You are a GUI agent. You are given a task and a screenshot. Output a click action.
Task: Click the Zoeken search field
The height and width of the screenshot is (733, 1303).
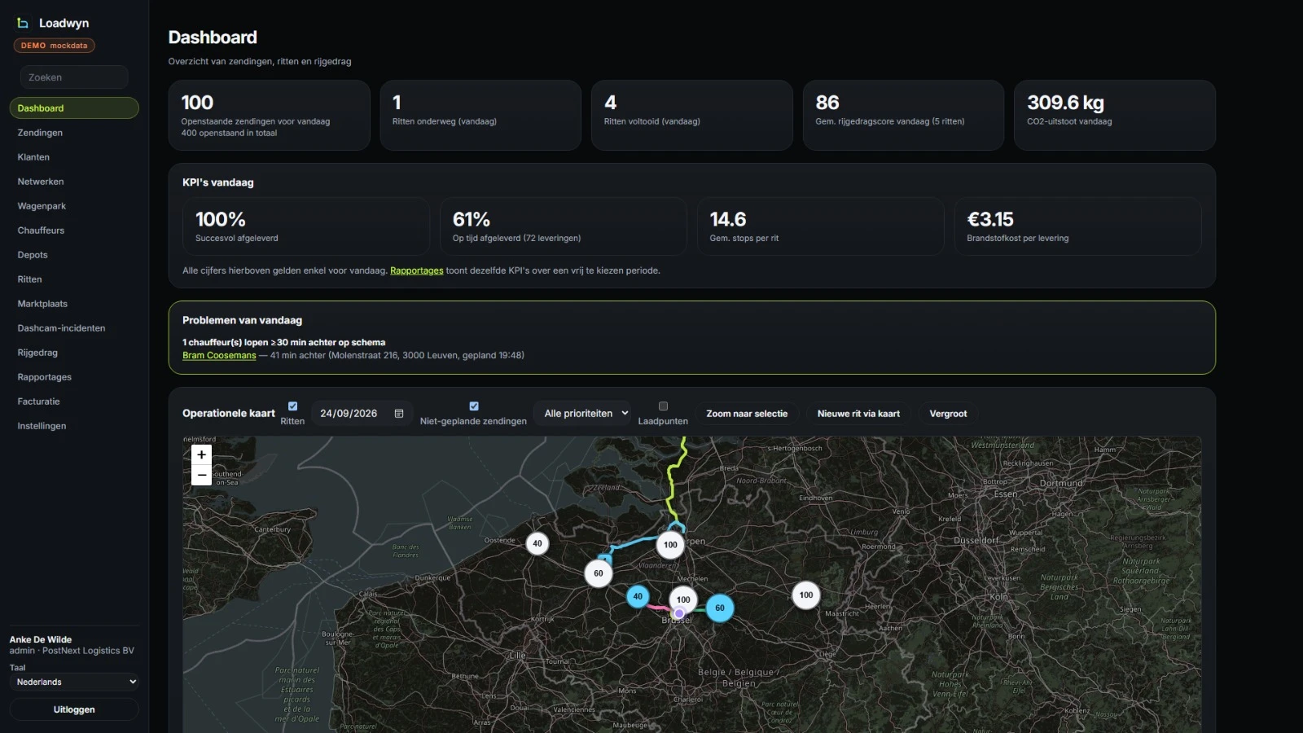(74, 77)
